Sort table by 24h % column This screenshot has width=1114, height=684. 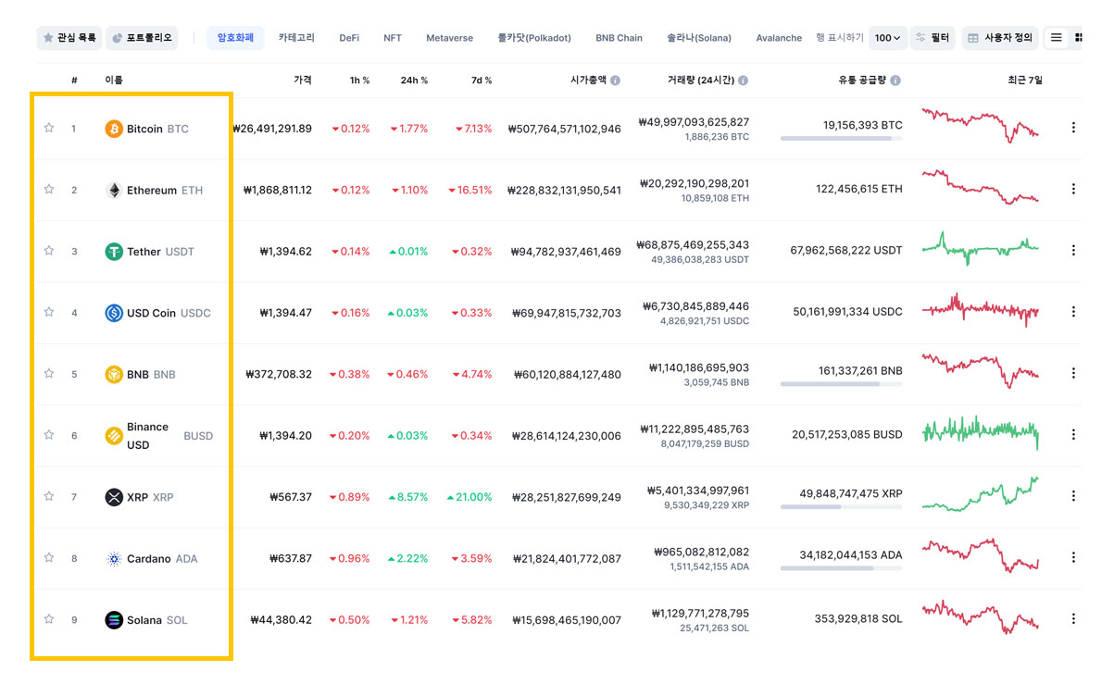[x=414, y=81]
